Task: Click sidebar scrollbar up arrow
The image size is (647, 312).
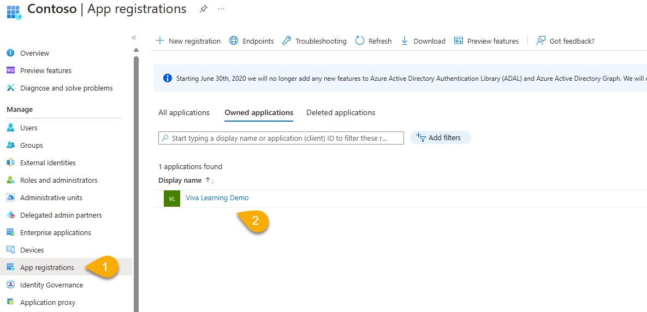Action: point(136,50)
